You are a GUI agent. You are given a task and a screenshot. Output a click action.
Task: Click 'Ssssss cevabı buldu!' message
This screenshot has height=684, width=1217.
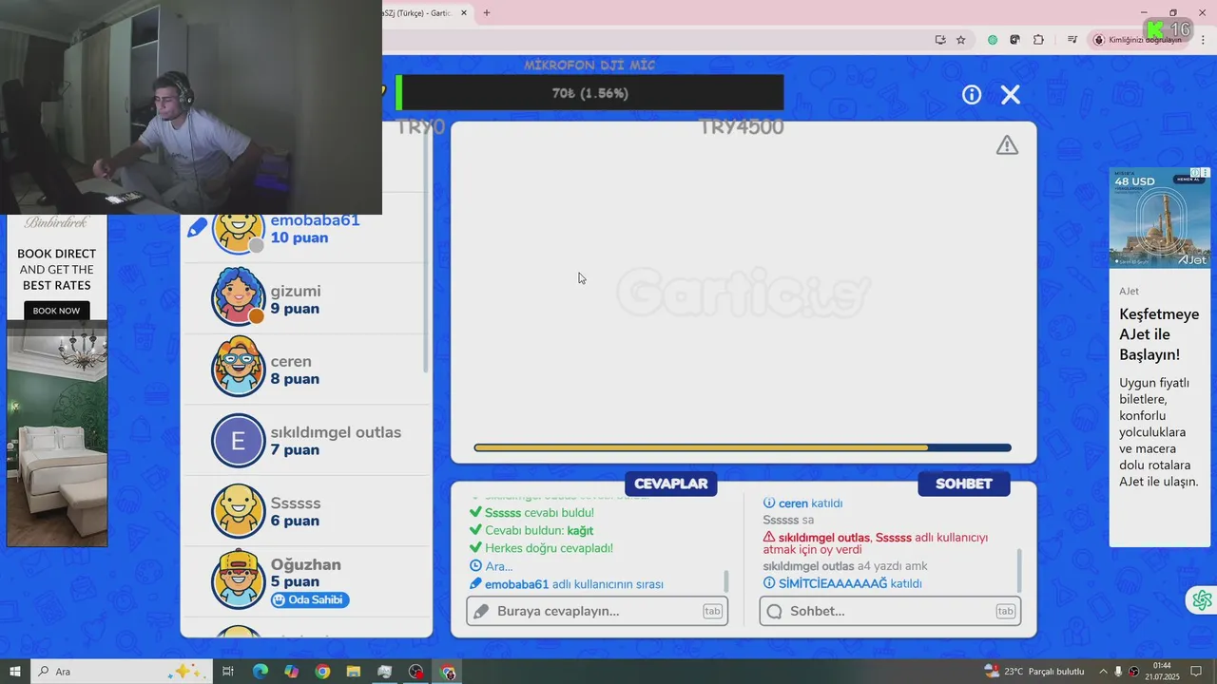[x=531, y=512]
